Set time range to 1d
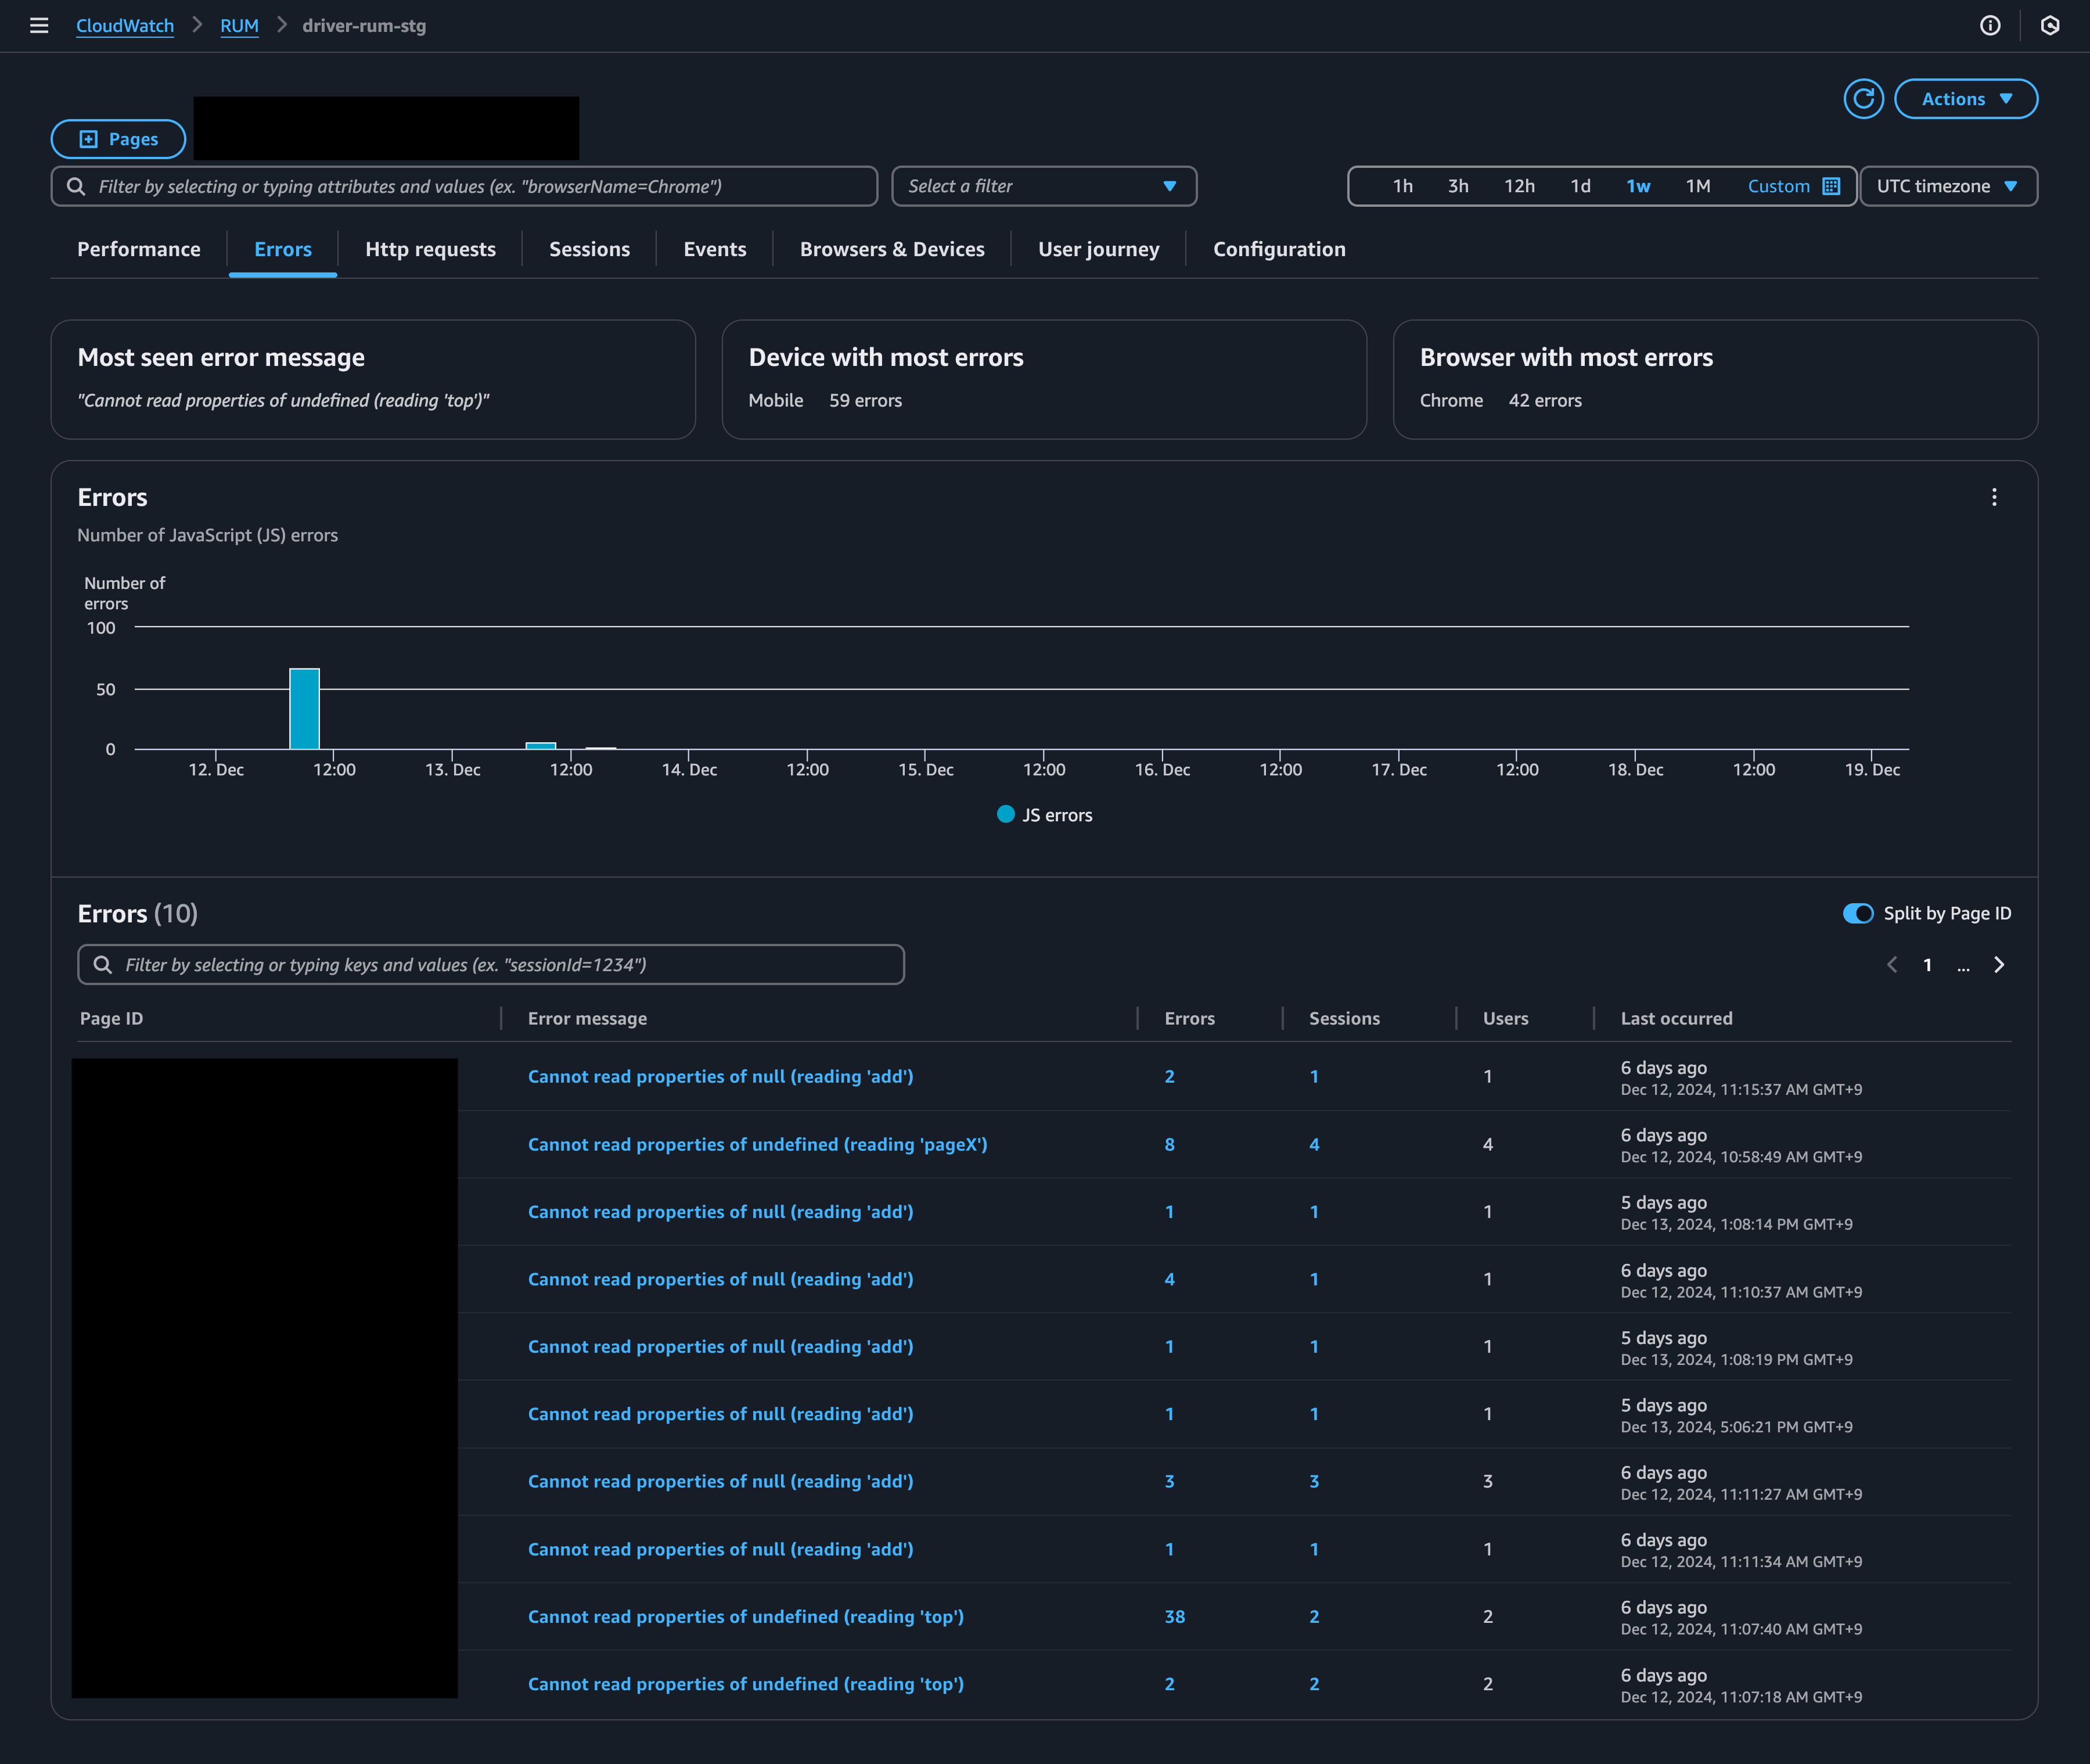 (1580, 186)
